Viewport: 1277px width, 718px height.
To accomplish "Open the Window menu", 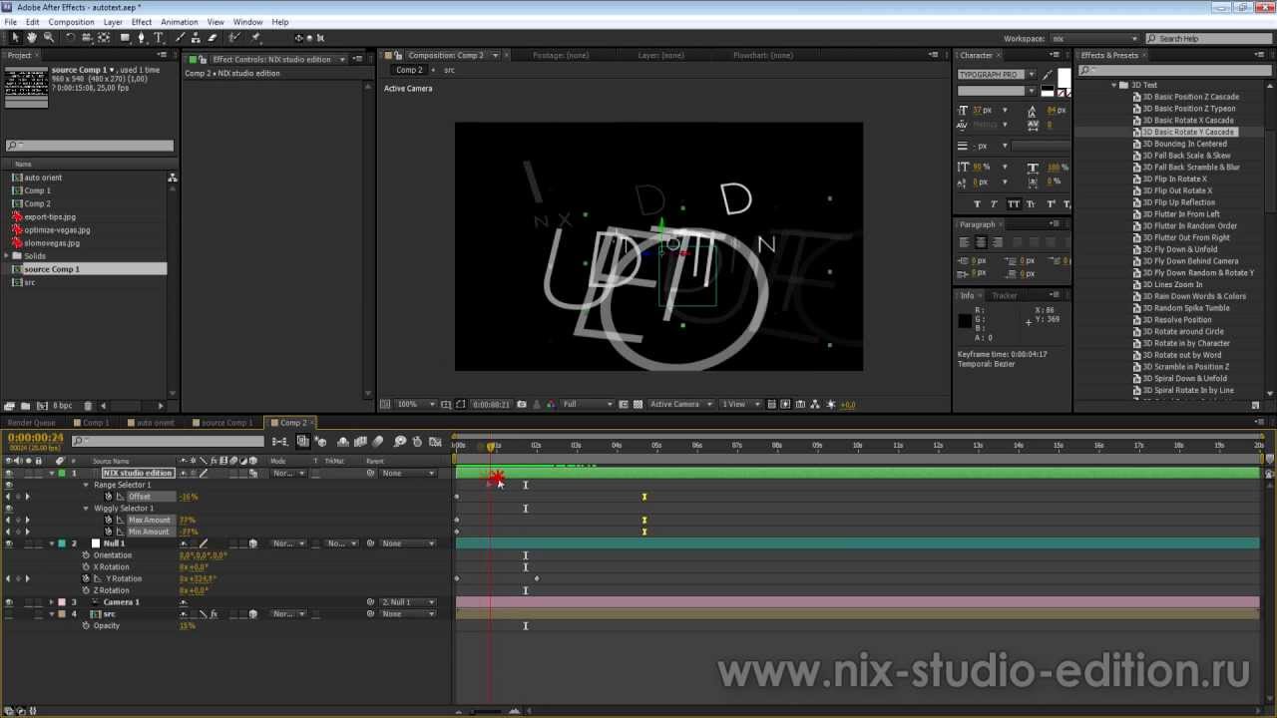I will click(247, 22).
